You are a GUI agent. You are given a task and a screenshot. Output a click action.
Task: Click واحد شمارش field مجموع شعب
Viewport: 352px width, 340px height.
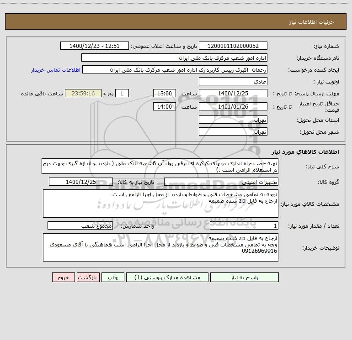[x=80, y=226]
